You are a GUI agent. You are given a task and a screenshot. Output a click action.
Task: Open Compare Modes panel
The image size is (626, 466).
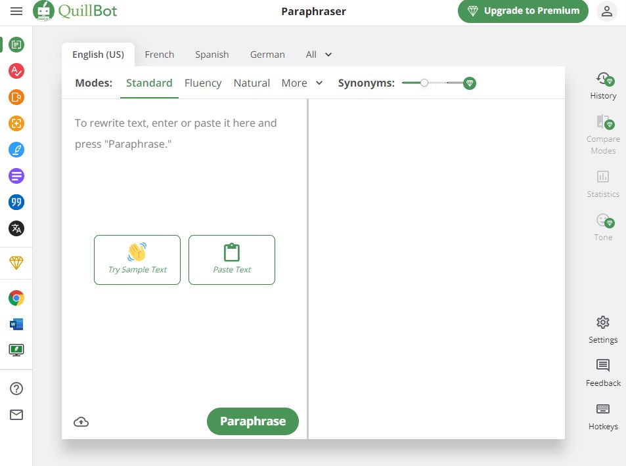pos(603,135)
